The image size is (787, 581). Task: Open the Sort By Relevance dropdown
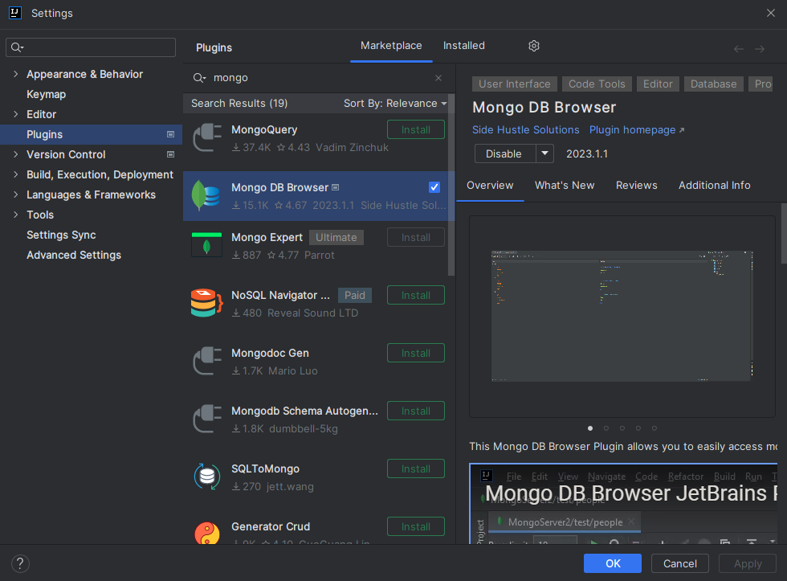394,104
